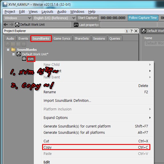Switch to the Game Syncs tab
Image resolution: width=164 pixels, height=164 pixels.
pyautogui.click(x=62, y=39)
